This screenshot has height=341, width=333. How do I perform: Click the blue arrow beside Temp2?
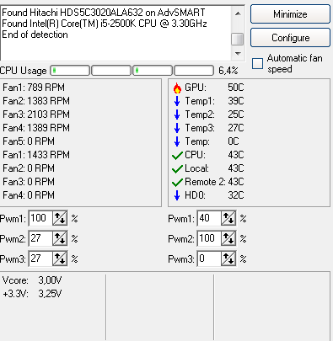177,115
